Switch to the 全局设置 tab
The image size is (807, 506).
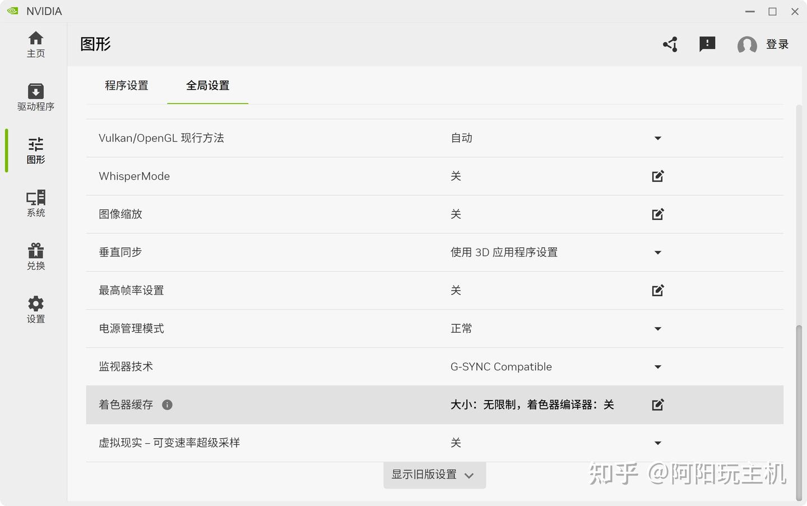[x=208, y=85]
